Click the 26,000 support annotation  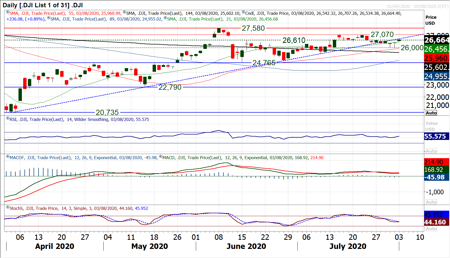coord(412,48)
